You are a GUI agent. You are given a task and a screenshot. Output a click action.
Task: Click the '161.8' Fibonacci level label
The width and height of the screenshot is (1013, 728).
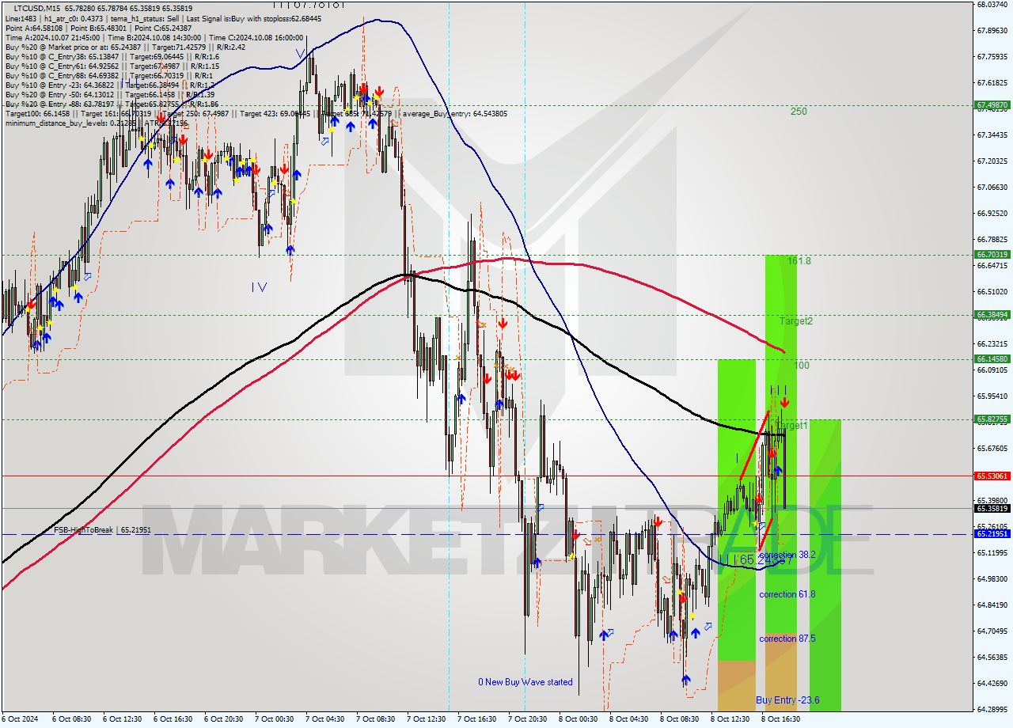click(799, 260)
